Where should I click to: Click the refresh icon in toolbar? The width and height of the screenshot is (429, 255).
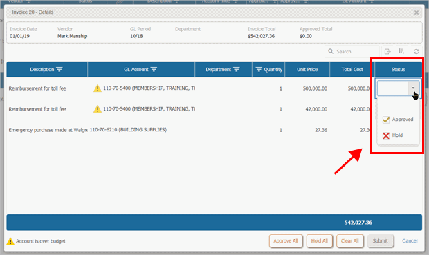(x=416, y=51)
